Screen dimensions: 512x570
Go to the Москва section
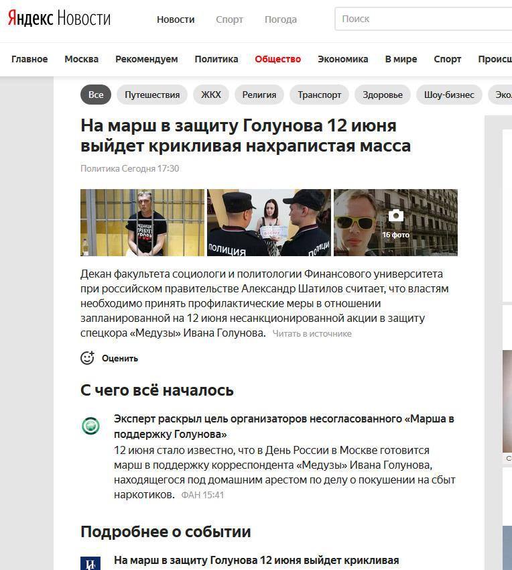click(x=81, y=59)
